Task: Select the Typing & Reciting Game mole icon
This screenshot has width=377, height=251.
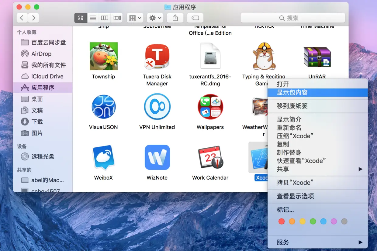Action: pos(264,56)
